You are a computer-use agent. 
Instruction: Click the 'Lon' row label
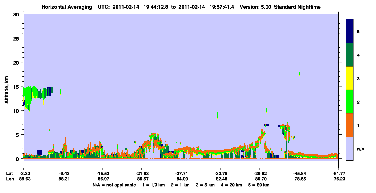(x=10, y=179)
